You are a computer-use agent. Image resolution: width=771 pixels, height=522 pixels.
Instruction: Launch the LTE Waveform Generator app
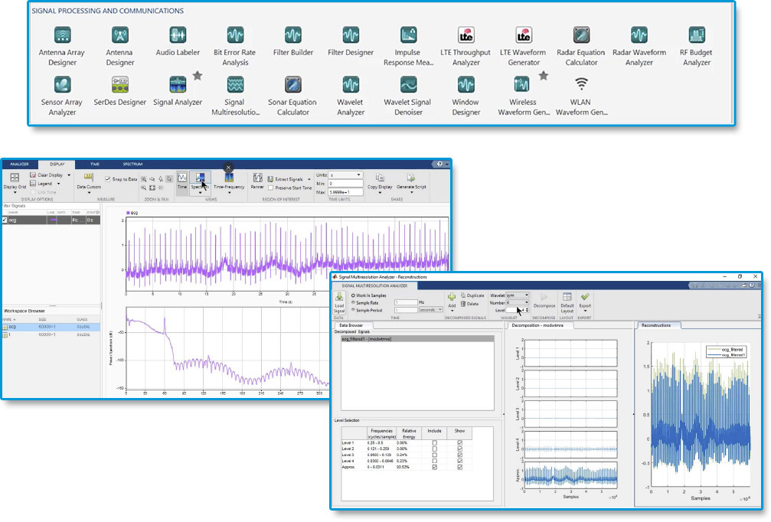[x=524, y=34]
